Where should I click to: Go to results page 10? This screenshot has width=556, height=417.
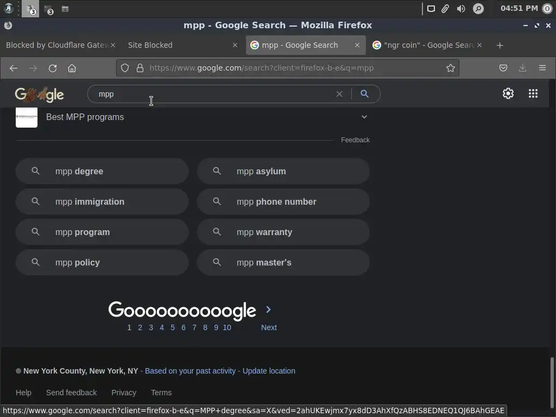(x=227, y=327)
